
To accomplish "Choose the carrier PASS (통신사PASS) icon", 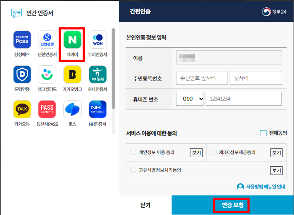I will pyautogui.click(x=47, y=109).
